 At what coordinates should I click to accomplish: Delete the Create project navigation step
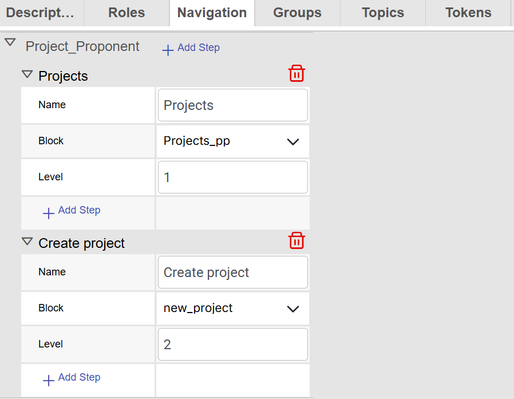[x=296, y=241]
